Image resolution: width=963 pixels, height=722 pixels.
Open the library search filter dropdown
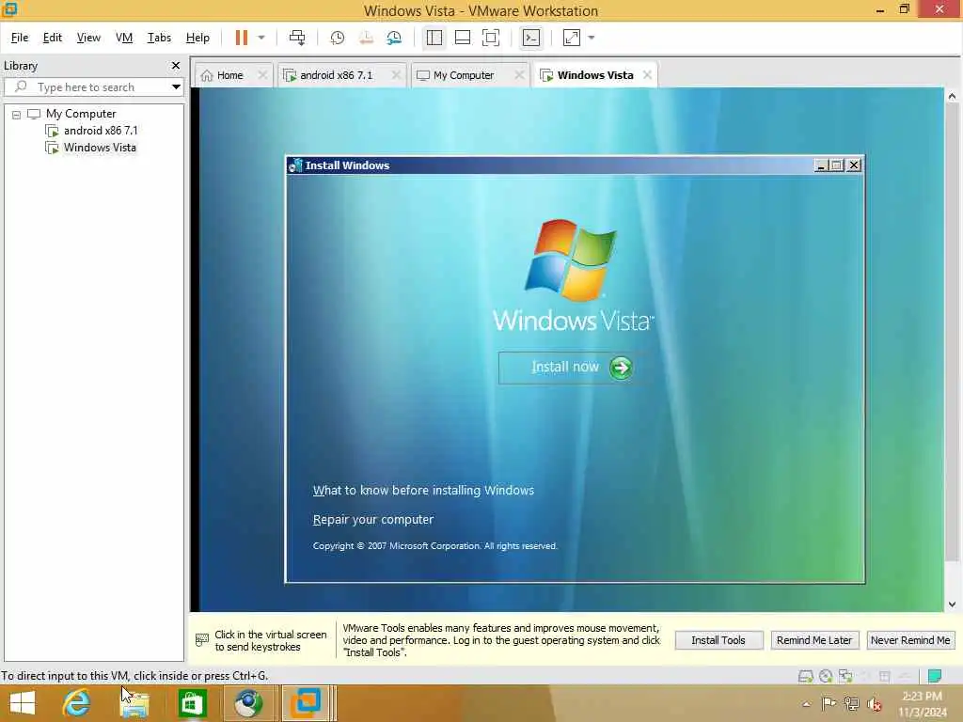click(x=176, y=87)
